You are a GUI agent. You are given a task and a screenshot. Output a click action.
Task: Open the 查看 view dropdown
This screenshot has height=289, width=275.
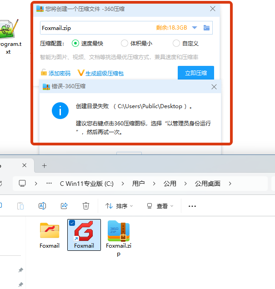[x=160, y=206]
